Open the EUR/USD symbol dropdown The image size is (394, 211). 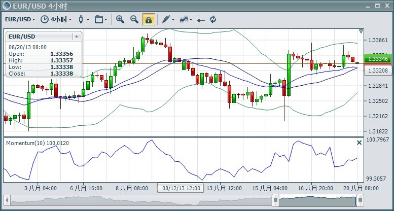pos(20,19)
